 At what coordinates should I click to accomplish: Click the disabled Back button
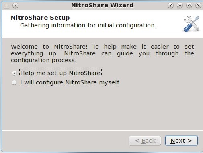[145, 141]
